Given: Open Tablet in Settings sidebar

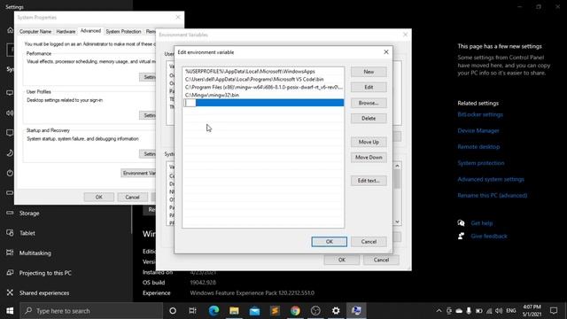Looking at the screenshot, I should (27, 233).
